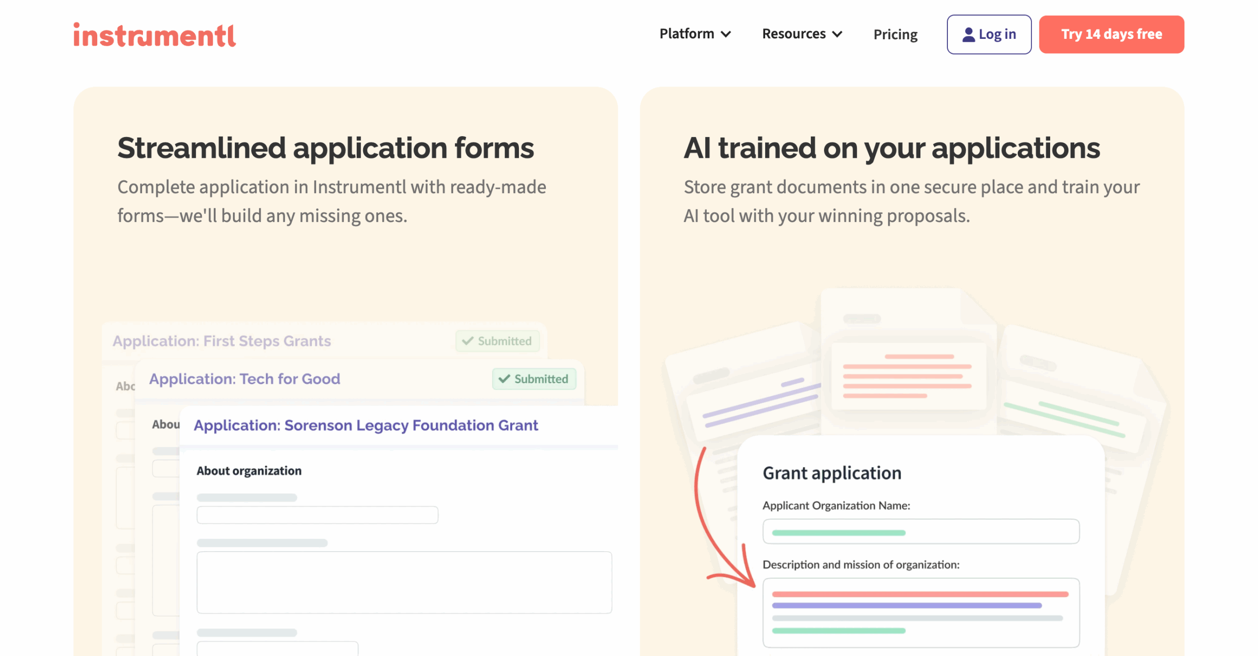
Task: Open the Platform navigation item
Action: [x=687, y=34]
